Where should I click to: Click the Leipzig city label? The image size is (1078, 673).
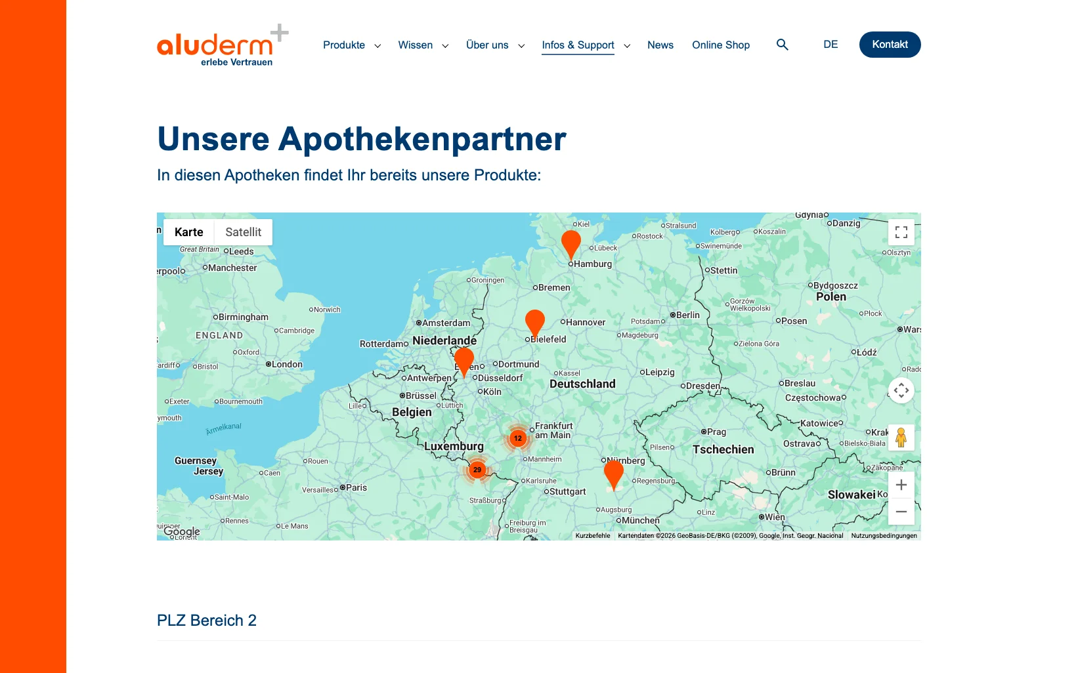tap(660, 372)
